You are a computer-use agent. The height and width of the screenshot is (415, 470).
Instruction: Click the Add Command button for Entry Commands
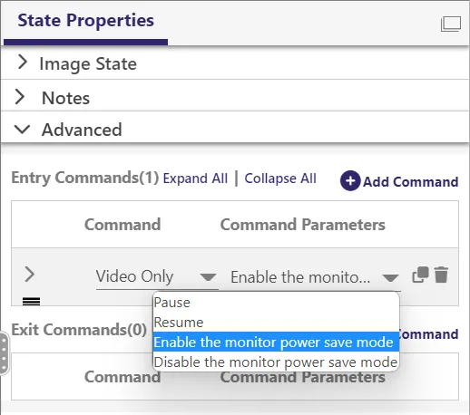(399, 181)
